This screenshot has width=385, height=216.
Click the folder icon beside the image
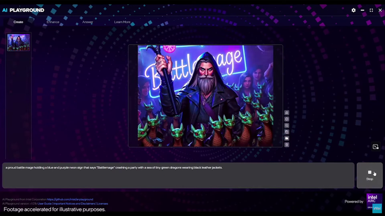coord(286,139)
